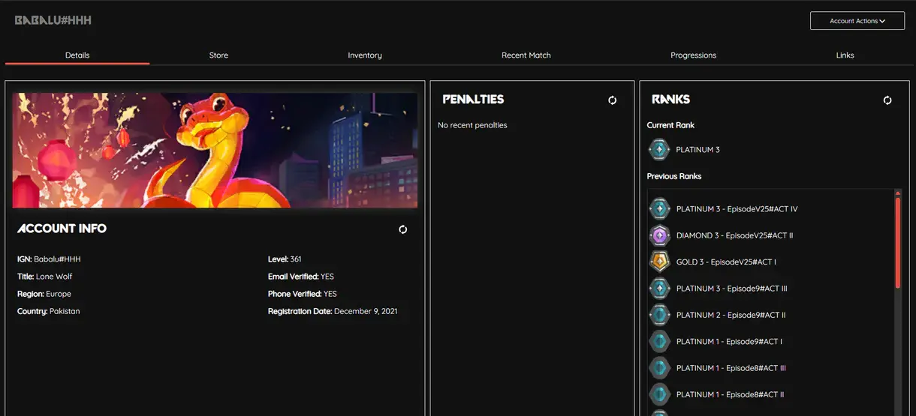Click the current rank Platinum 3 badge icon

tap(659, 149)
